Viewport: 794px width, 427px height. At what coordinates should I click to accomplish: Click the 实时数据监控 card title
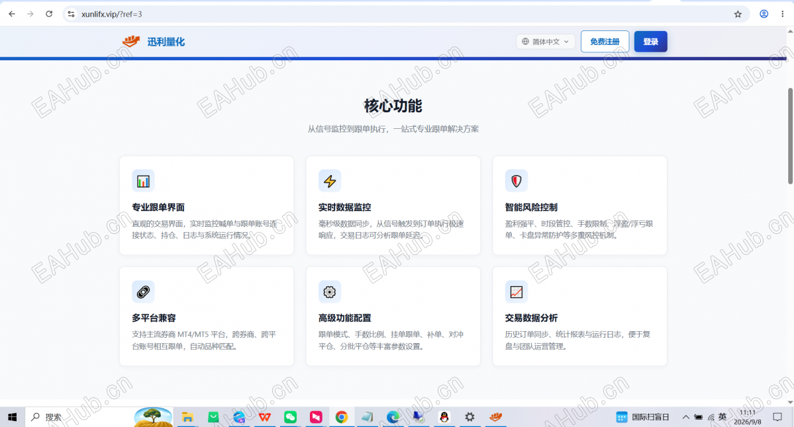[x=345, y=207]
